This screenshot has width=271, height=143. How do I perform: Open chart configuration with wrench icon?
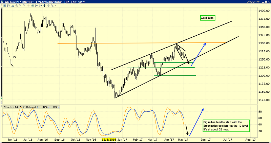click(249, 2)
